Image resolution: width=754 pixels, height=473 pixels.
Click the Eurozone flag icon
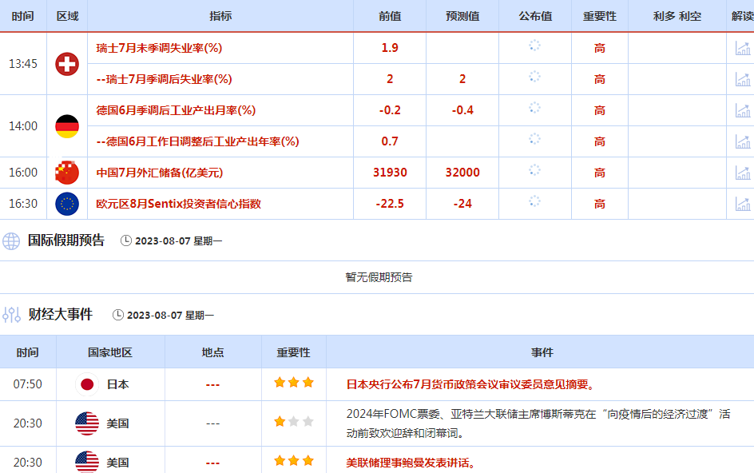click(x=67, y=204)
